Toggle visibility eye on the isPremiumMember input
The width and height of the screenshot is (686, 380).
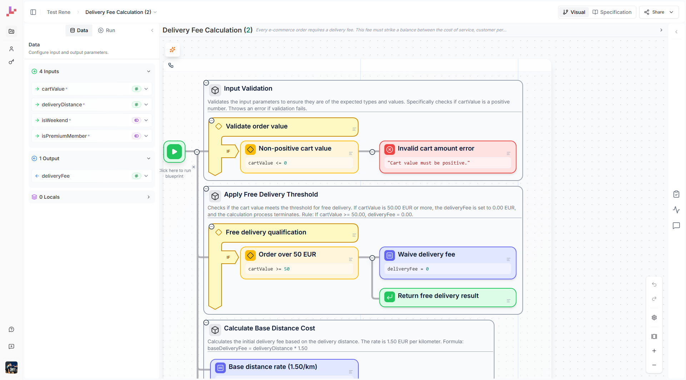(x=136, y=136)
